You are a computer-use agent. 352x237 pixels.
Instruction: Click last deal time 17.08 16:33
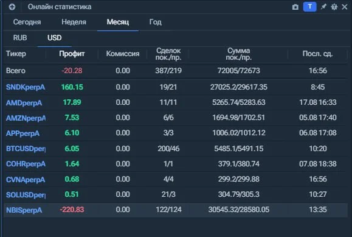(x=318, y=102)
